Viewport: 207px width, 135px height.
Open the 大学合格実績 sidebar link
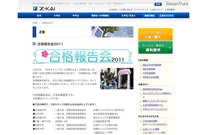coord(149,73)
